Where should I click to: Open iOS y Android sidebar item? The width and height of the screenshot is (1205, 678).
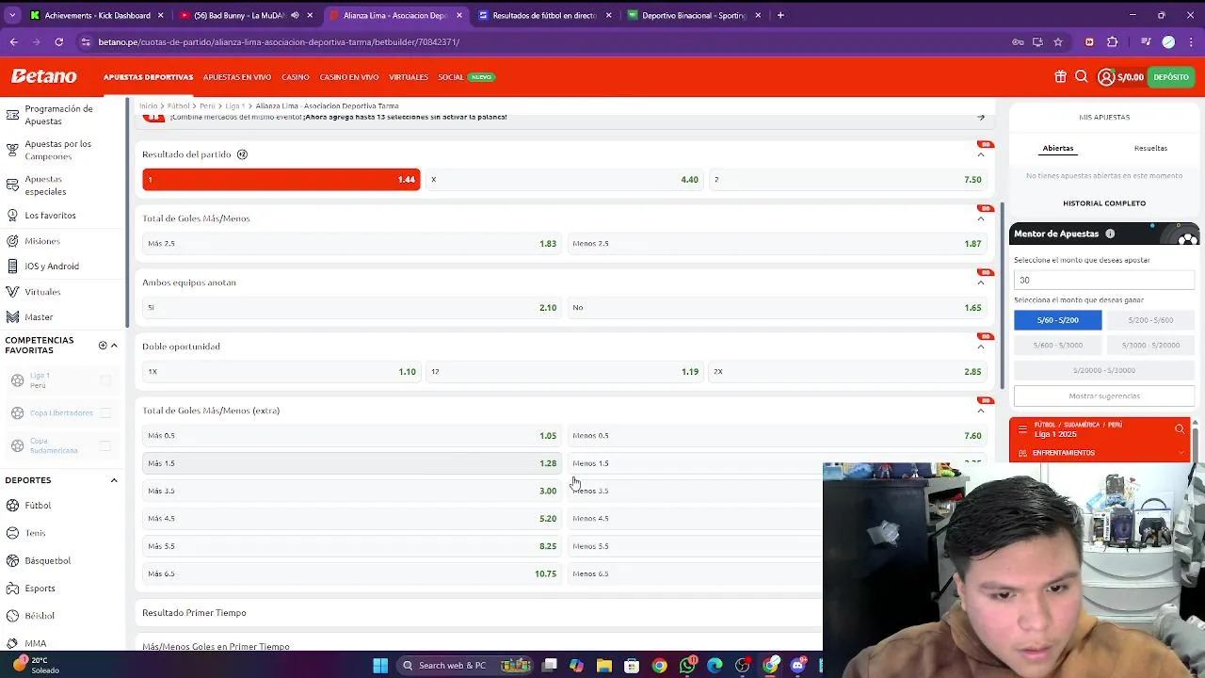click(52, 266)
